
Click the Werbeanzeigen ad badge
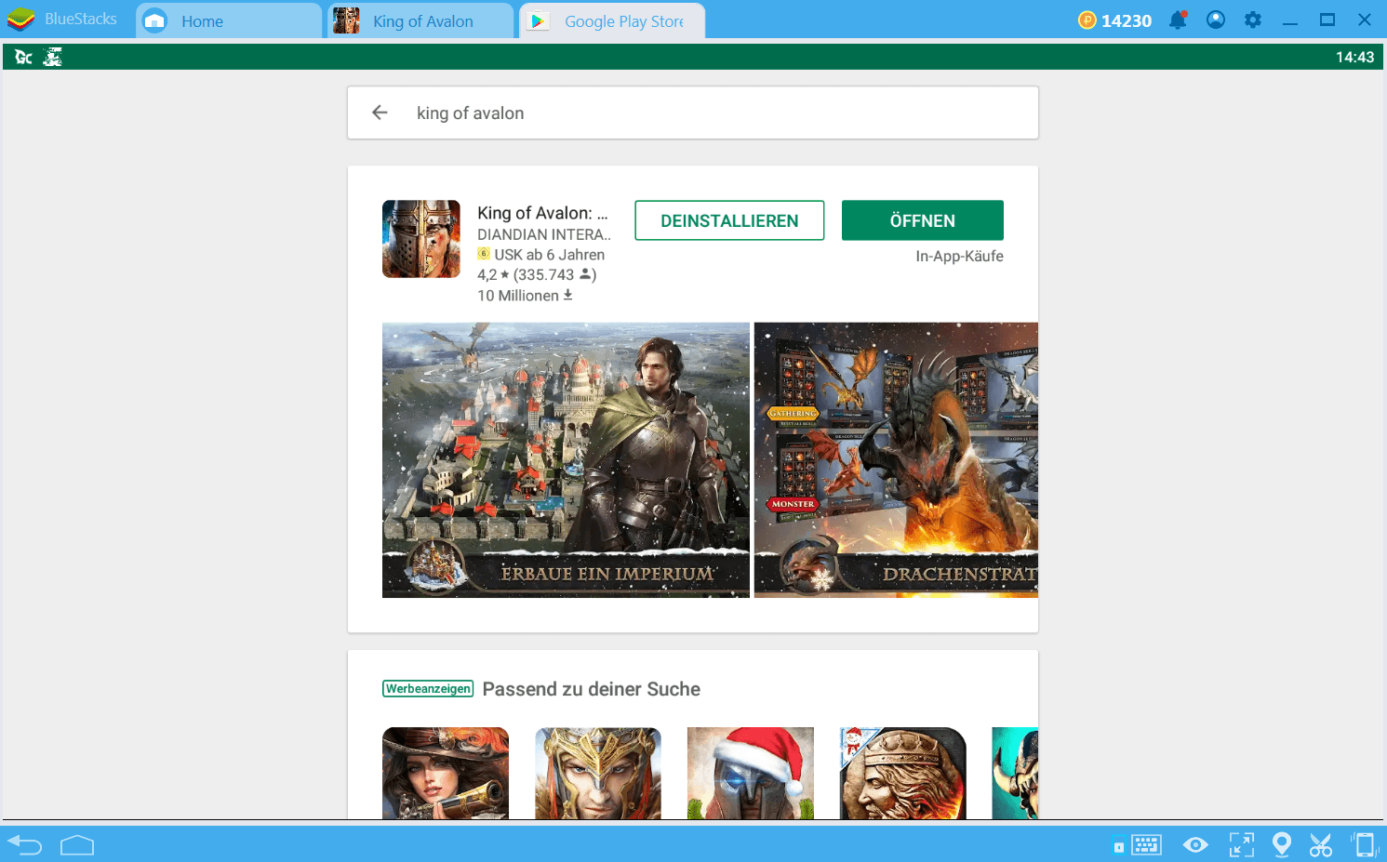pyautogui.click(x=428, y=689)
